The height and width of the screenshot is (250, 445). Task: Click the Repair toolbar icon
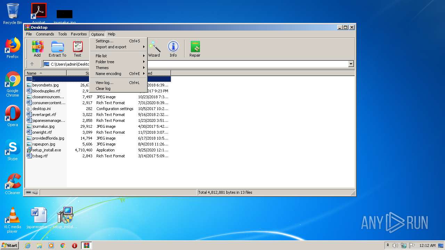pos(195,49)
